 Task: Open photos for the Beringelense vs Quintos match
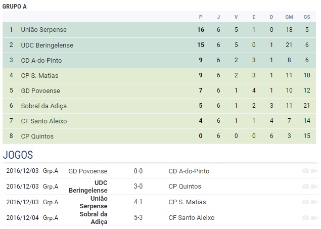305,187
